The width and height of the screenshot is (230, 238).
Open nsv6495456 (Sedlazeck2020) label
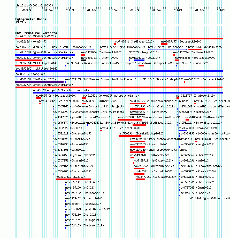tap(56, 96)
